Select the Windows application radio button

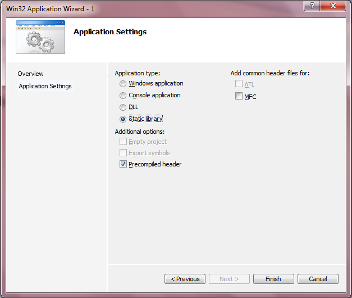click(123, 84)
